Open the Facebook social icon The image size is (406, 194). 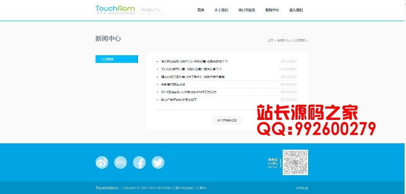click(139, 163)
